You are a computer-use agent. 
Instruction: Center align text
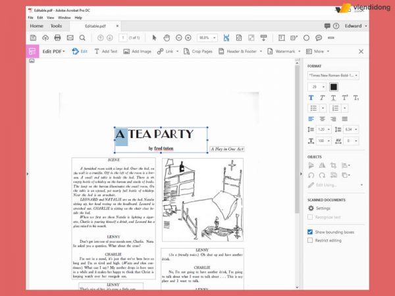click(322, 119)
